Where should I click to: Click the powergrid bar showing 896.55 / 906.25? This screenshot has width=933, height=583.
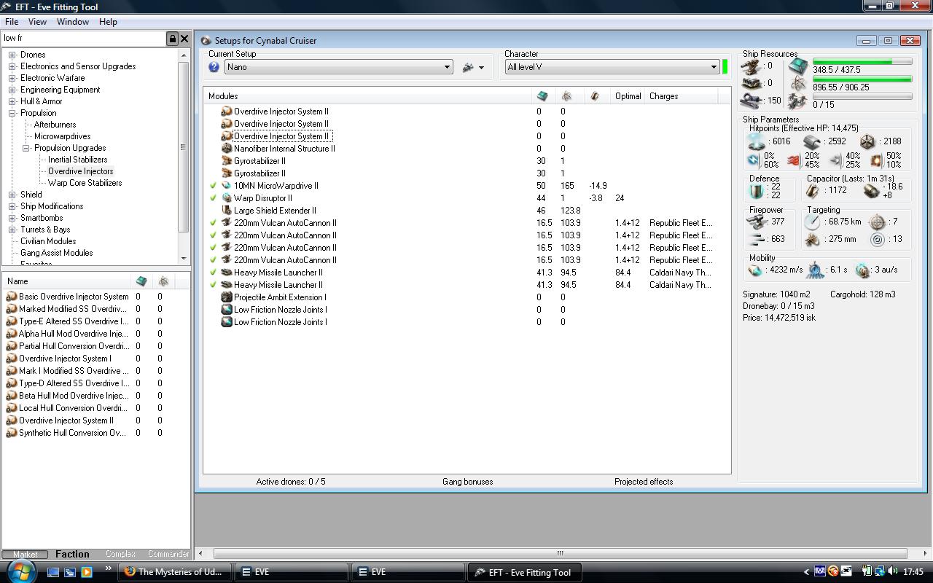click(x=862, y=79)
